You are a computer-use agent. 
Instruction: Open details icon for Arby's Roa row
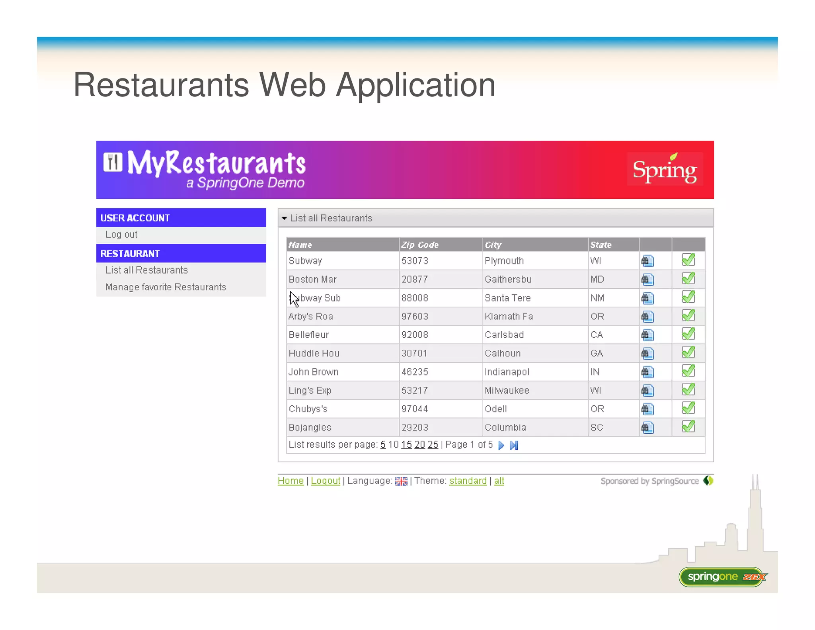click(x=647, y=317)
